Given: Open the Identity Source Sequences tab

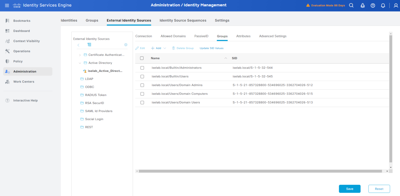Looking at the screenshot, I should tap(183, 20).
